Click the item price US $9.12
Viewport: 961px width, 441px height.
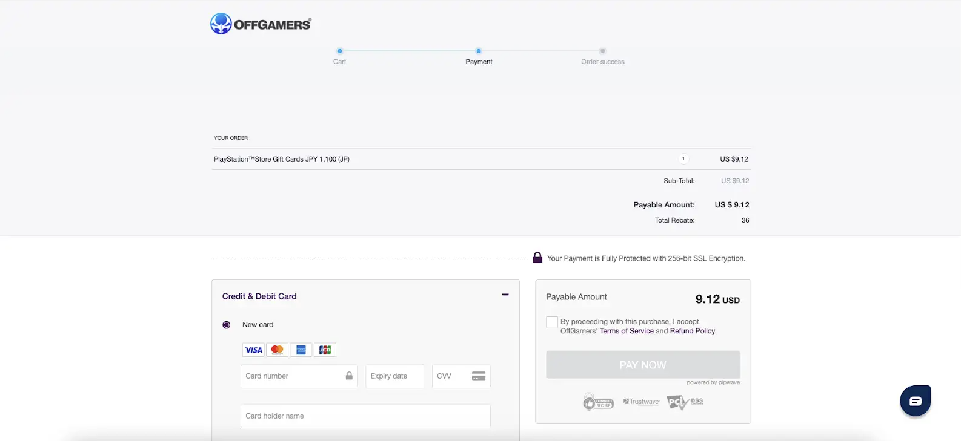734,159
